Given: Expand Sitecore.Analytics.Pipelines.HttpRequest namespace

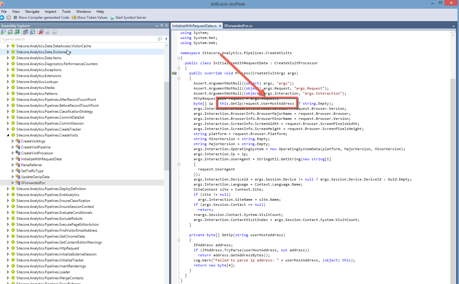Looking at the screenshot, I should [8, 248].
